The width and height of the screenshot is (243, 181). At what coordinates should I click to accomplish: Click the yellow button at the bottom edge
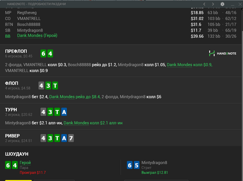tap(18, 180)
